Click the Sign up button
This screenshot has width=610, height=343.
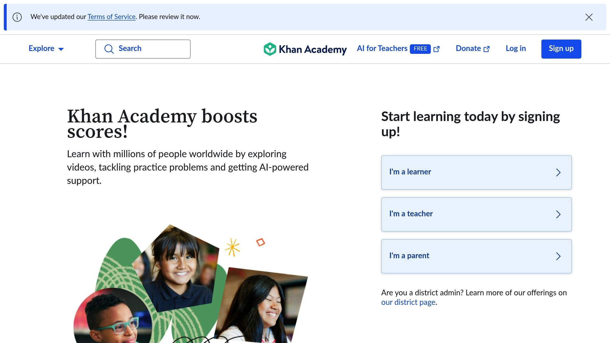(561, 49)
